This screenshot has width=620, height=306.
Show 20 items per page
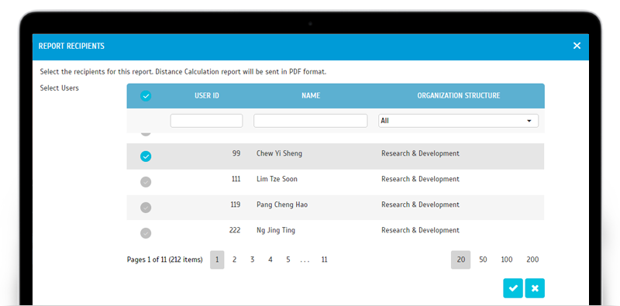tap(460, 260)
